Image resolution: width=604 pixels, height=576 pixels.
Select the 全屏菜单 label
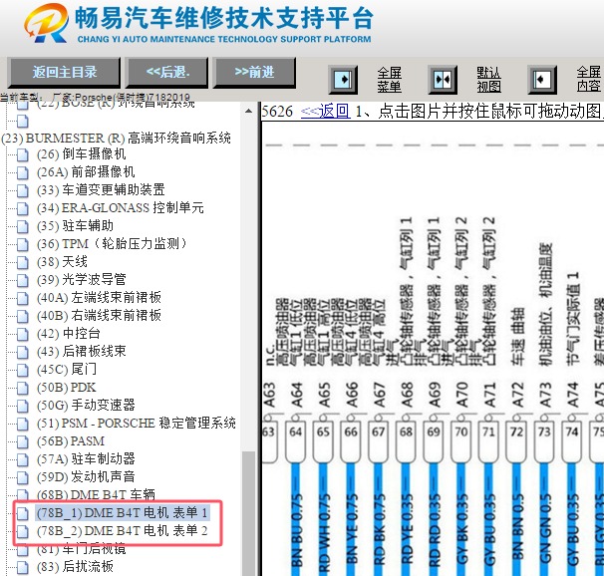click(389, 80)
